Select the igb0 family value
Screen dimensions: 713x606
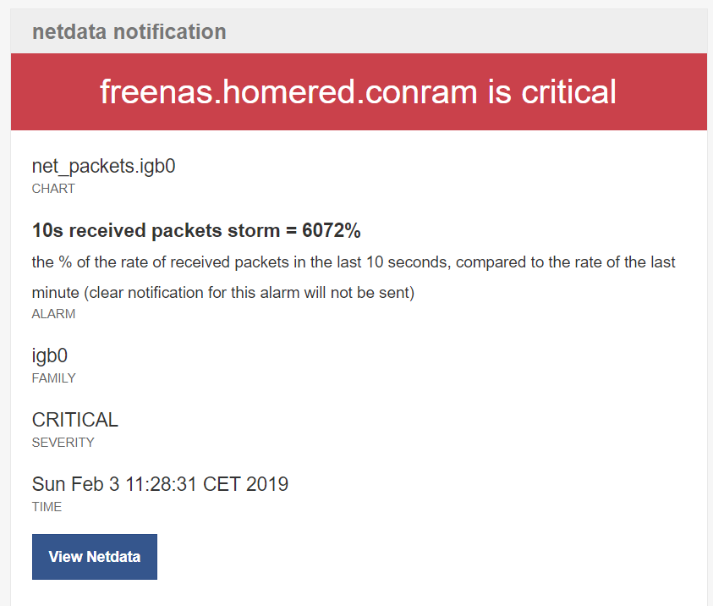tap(50, 355)
